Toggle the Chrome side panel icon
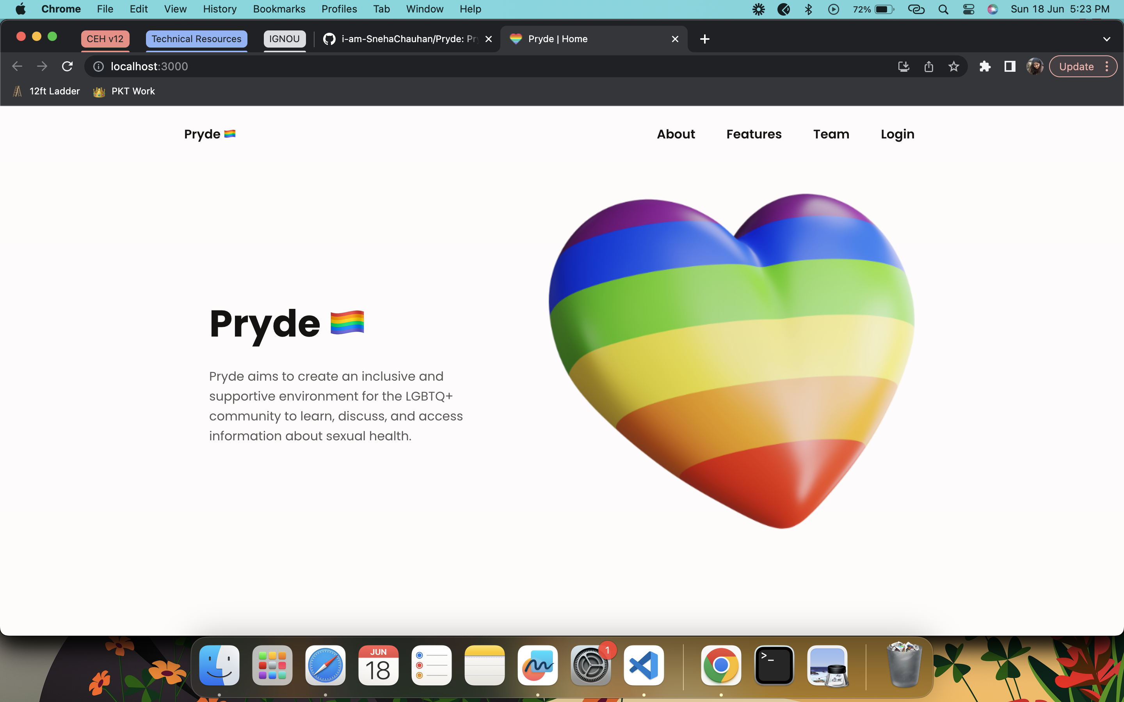This screenshot has height=702, width=1124. pyautogui.click(x=1010, y=66)
